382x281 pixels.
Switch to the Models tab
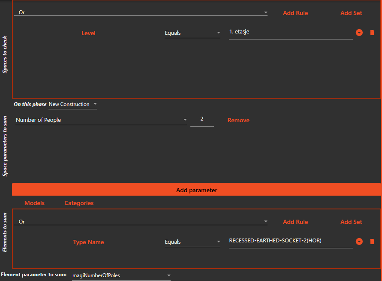(34, 203)
